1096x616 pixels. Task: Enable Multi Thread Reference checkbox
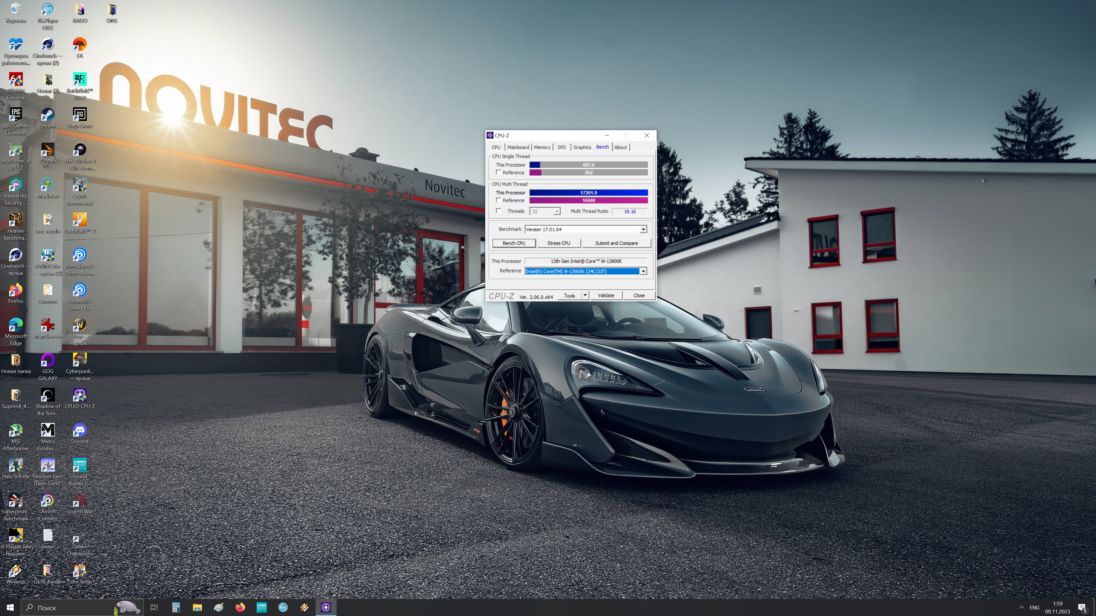(x=499, y=200)
